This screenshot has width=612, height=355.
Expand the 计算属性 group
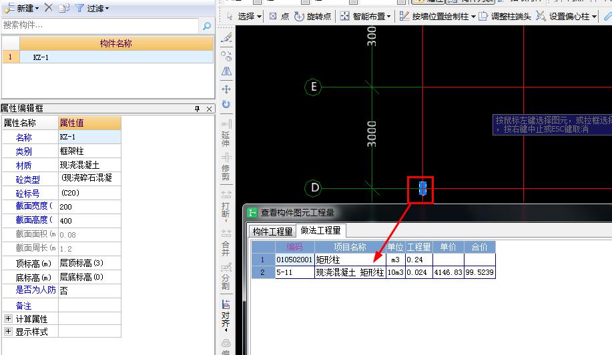[8, 318]
